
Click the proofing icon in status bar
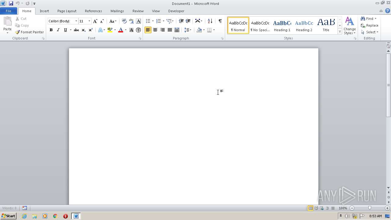click(24, 208)
